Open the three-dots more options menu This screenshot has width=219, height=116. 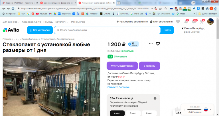tap(151, 44)
